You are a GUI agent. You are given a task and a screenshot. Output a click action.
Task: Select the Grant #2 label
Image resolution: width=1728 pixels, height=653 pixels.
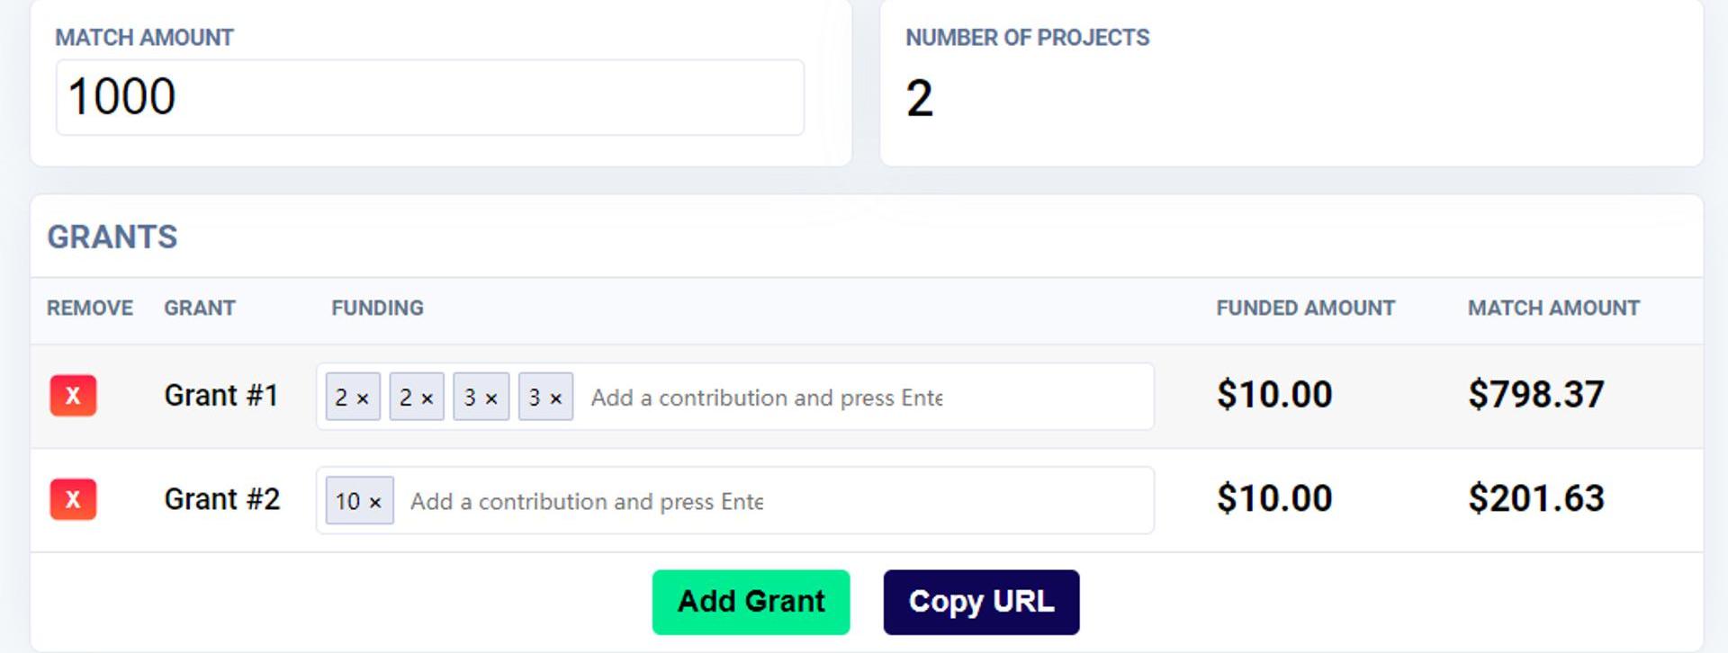pos(222,499)
